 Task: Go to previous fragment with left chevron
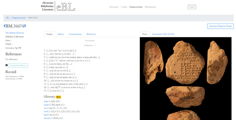5,26
